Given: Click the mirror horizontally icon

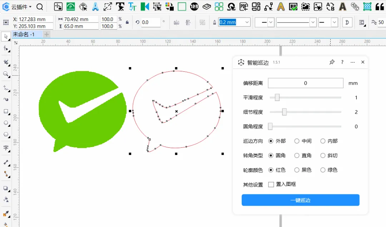Looking at the screenshot, I should point(176,22).
